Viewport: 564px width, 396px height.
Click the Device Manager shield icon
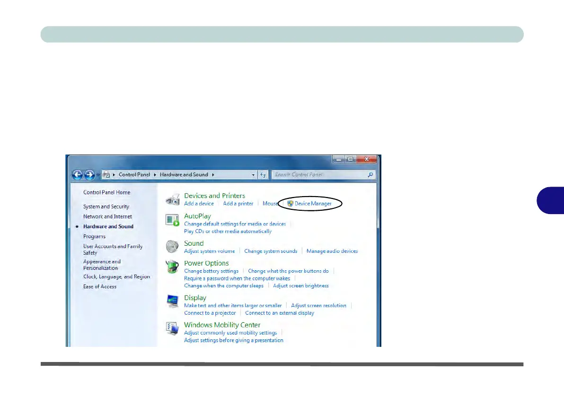(x=290, y=203)
